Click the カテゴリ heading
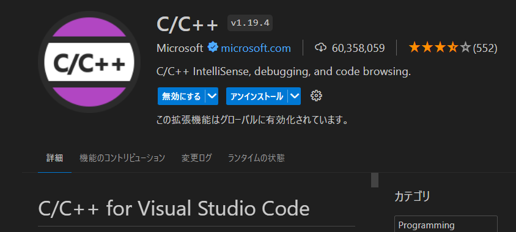 [412, 197]
